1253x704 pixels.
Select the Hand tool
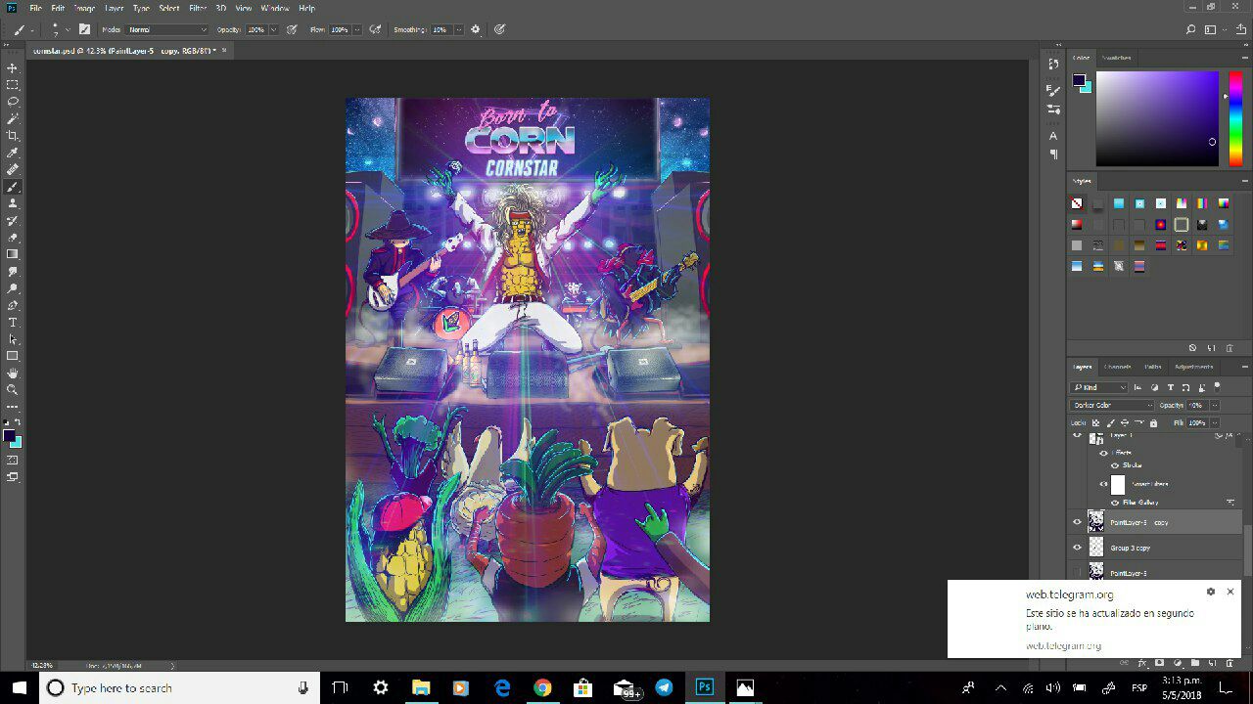click(x=13, y=373)
